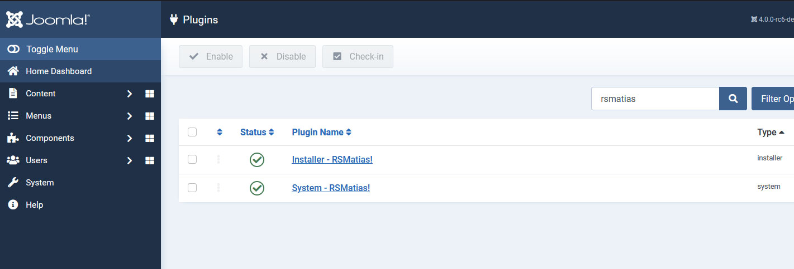Sort by Plugin Name column
794x269 pixels.
tap(322, 132)
